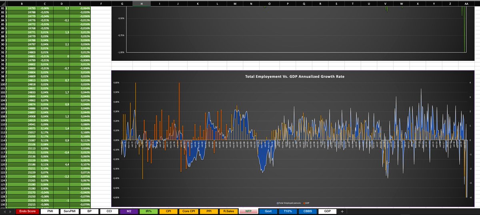Select cell with value -0,064% in column E

[x=81, y=8]
